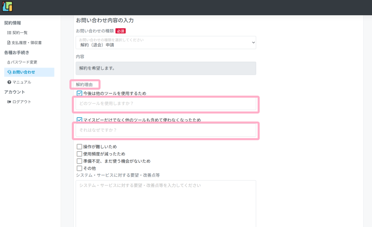
Task: Uncheck 今後は他のツールを使用するため checkbox
Action: (x=80, y=93)
